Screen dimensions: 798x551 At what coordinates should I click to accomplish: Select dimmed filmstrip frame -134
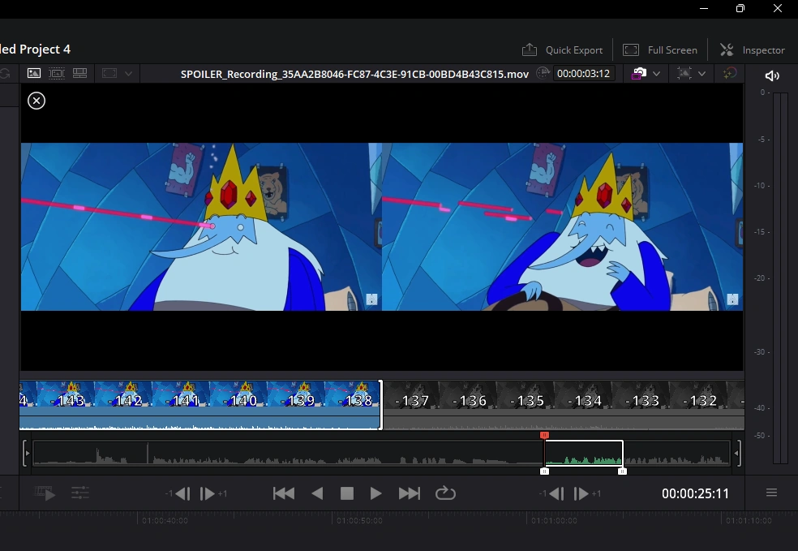[583, 394]
